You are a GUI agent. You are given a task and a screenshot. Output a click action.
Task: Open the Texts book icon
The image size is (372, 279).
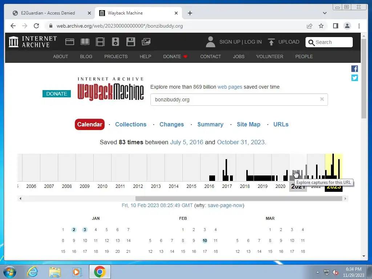(85, 42)
